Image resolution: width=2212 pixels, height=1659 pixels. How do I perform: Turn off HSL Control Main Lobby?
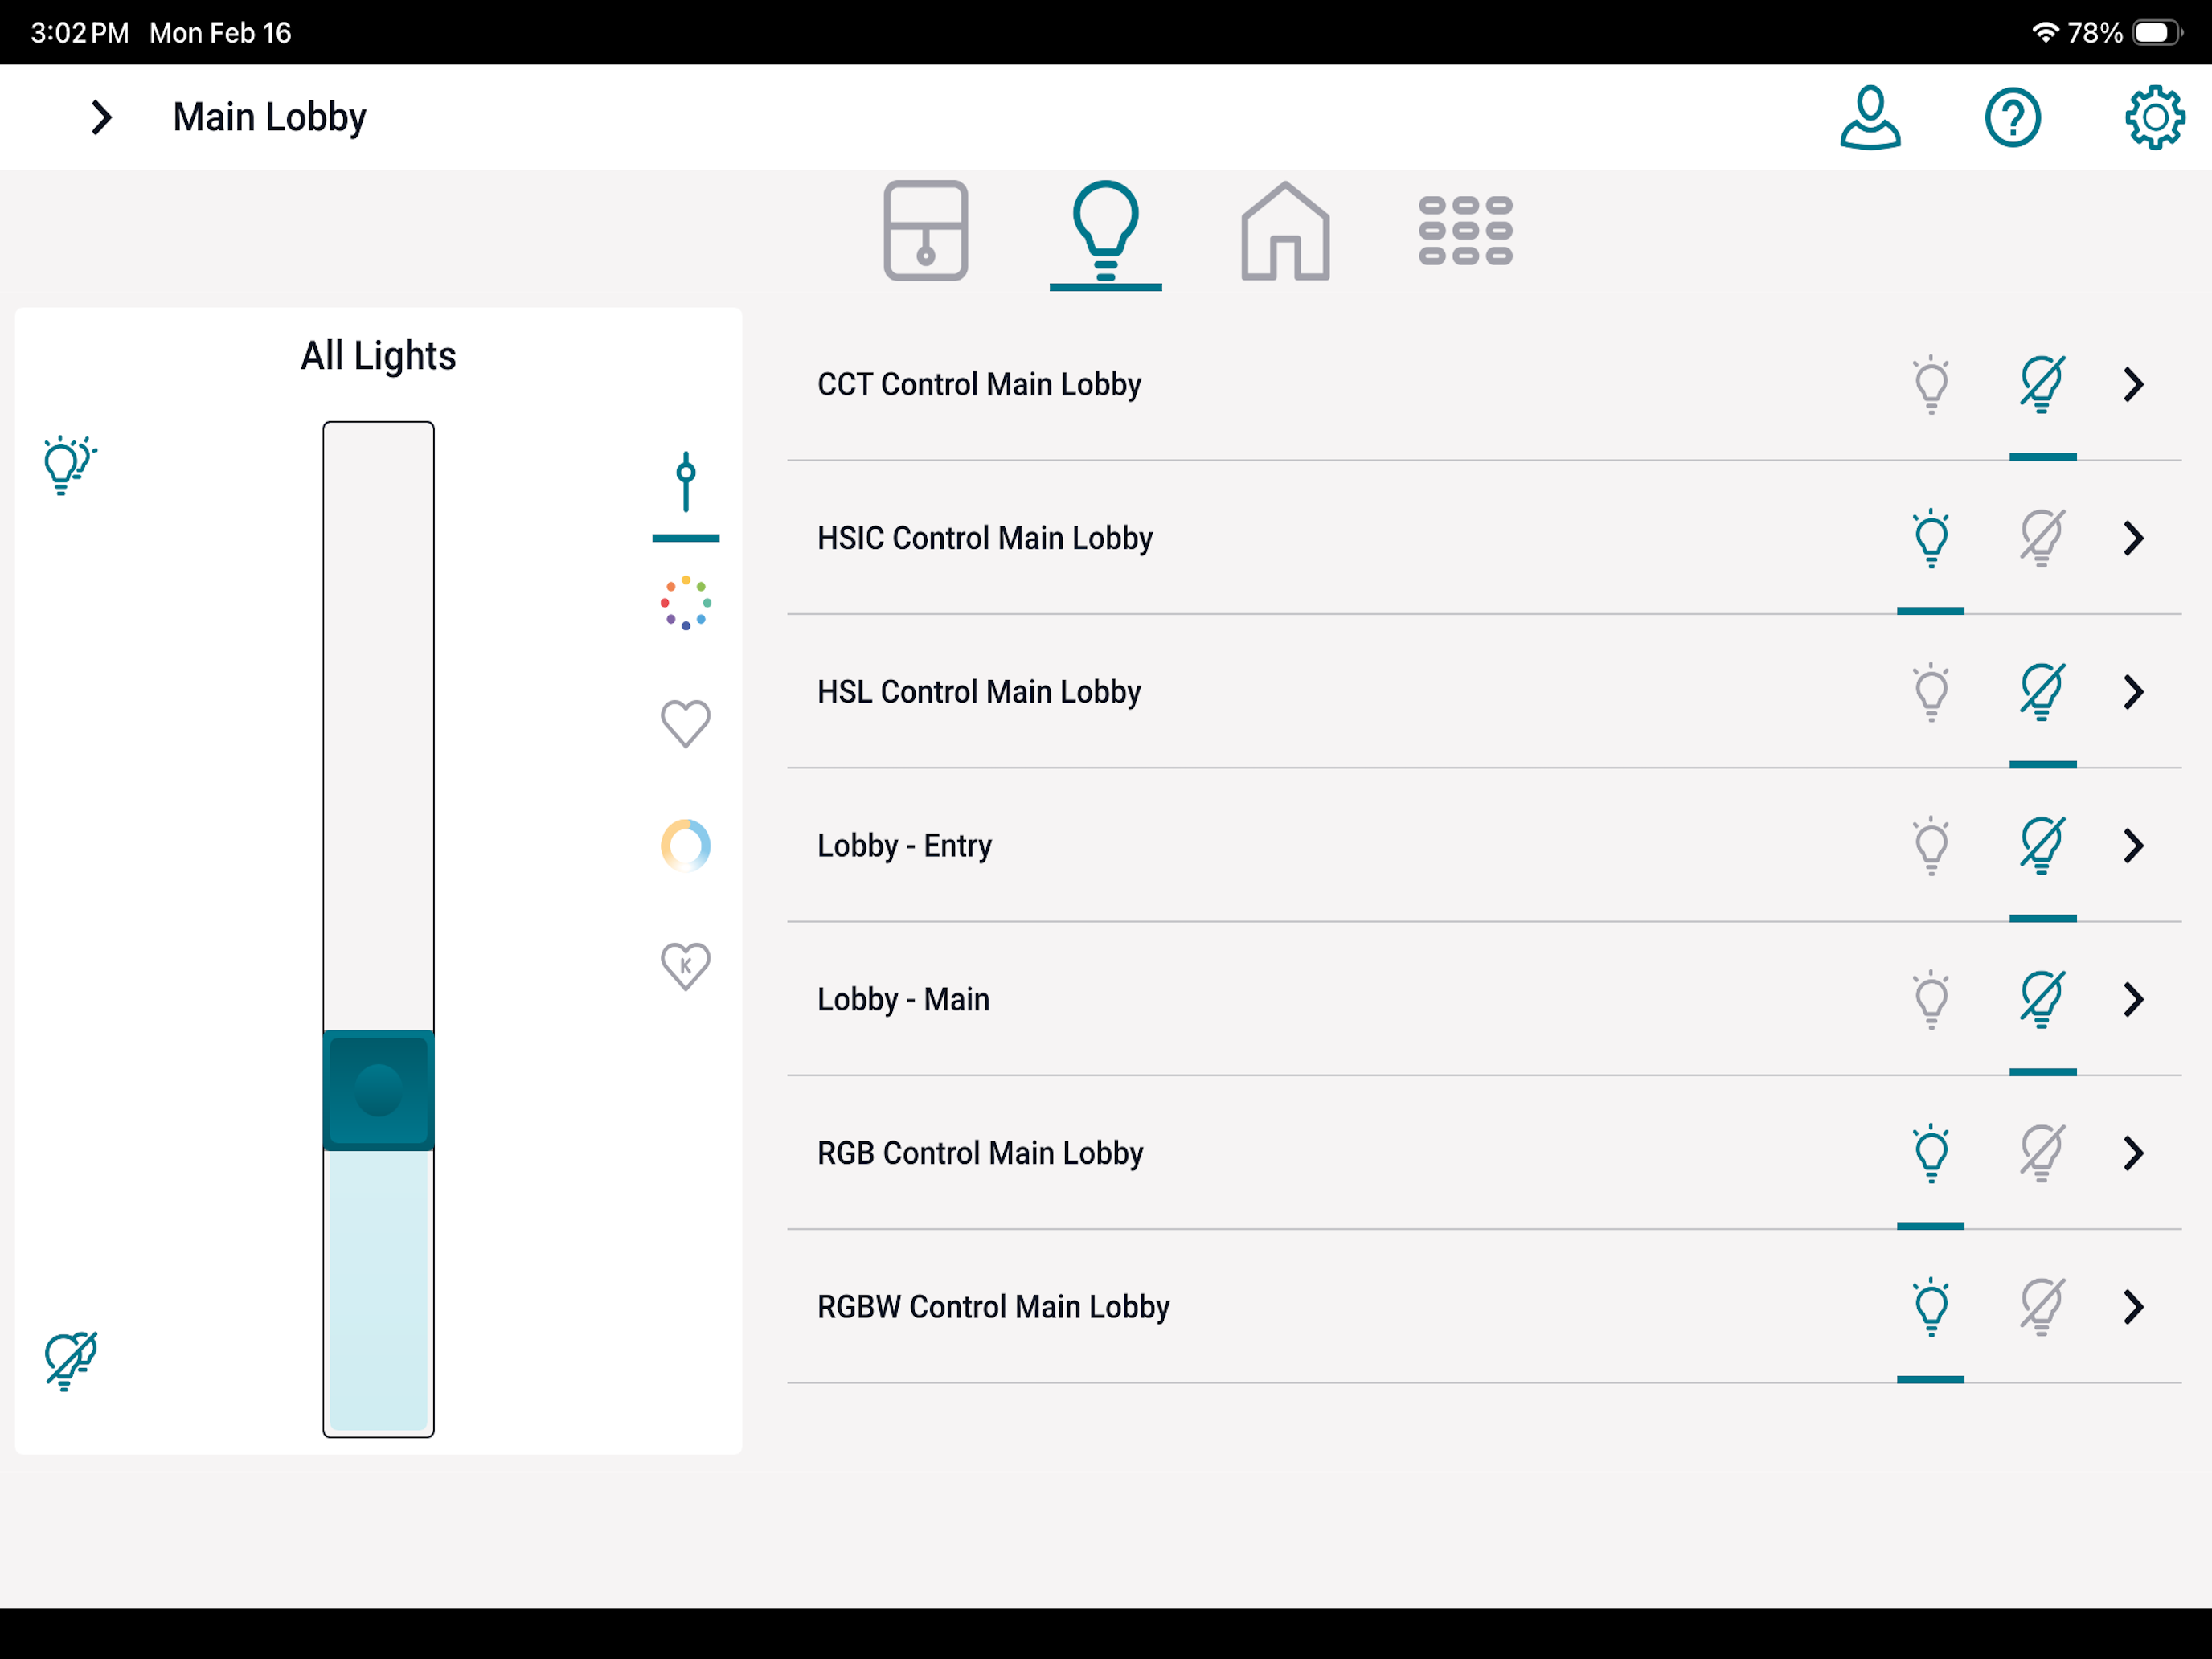(x=2042, y=692)
